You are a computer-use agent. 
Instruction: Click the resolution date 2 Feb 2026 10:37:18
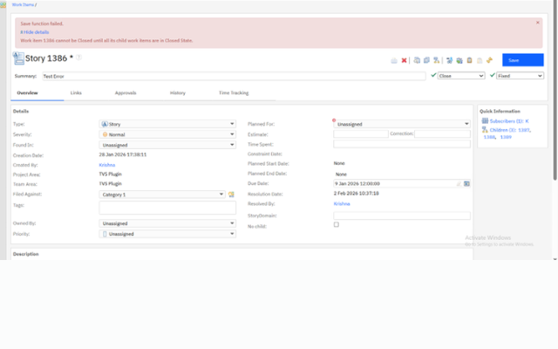pos(357,194)
